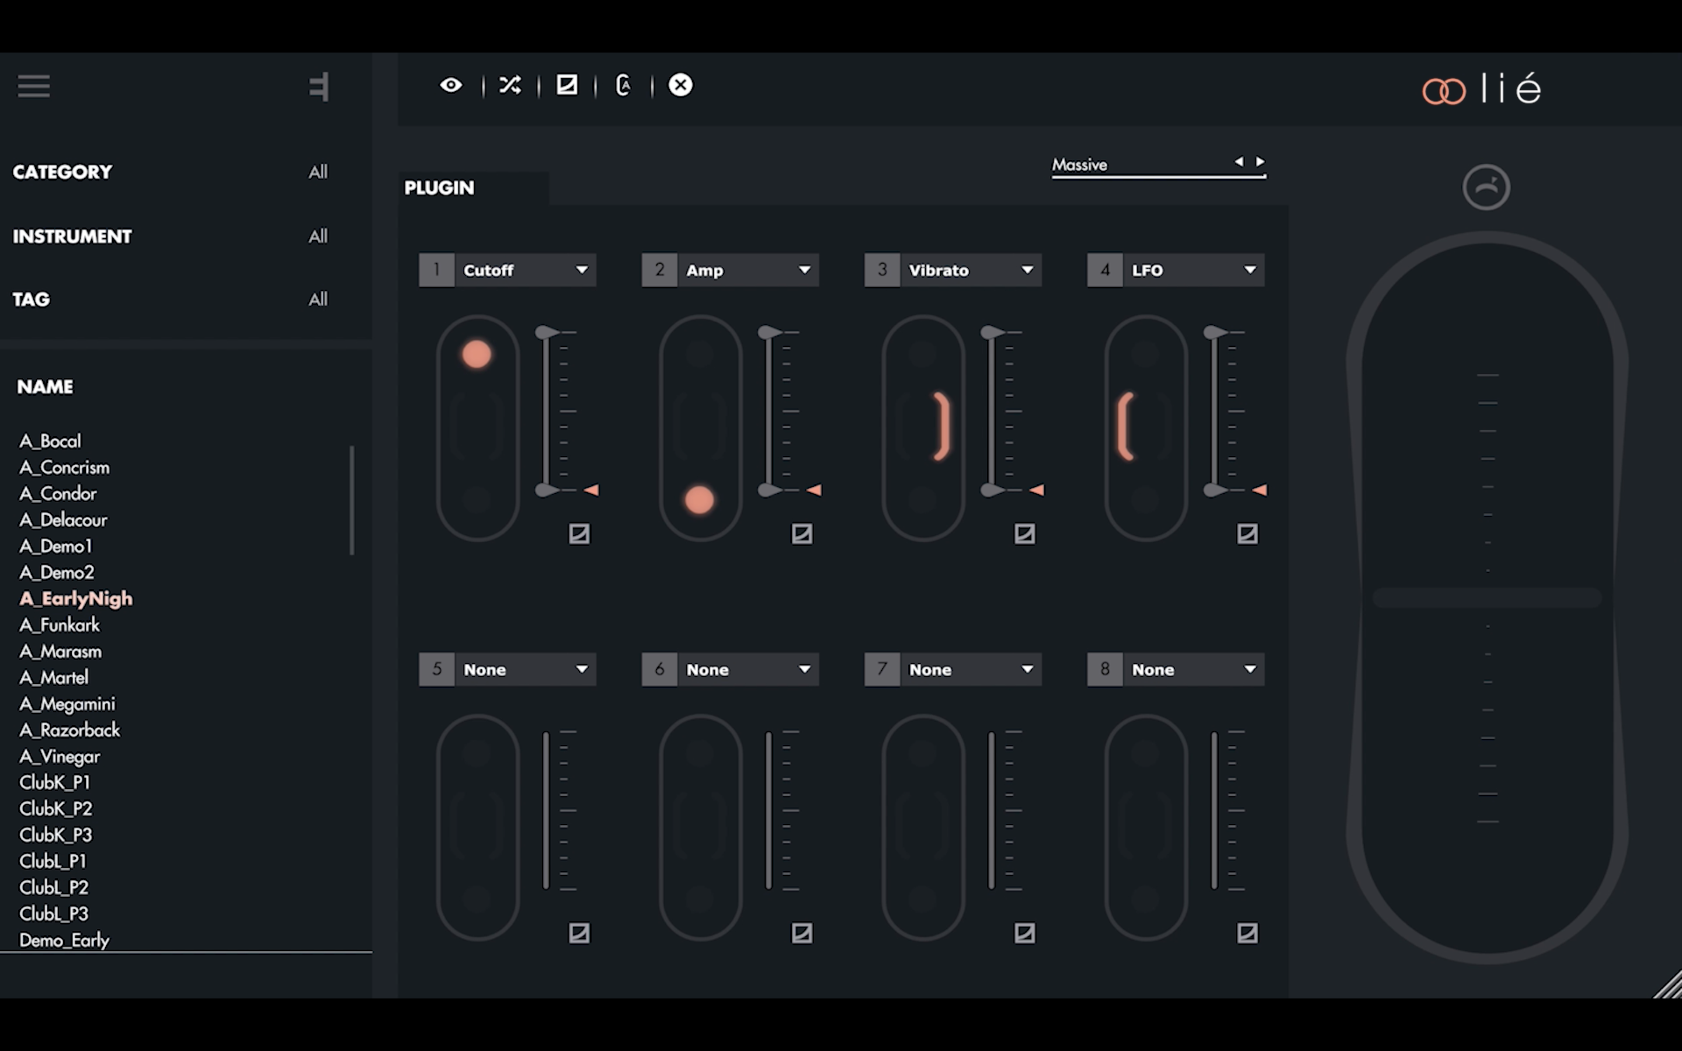Select previous plugin with left arrow
This screenshot has height=1051, width=1682.
tap(1239, 161)
